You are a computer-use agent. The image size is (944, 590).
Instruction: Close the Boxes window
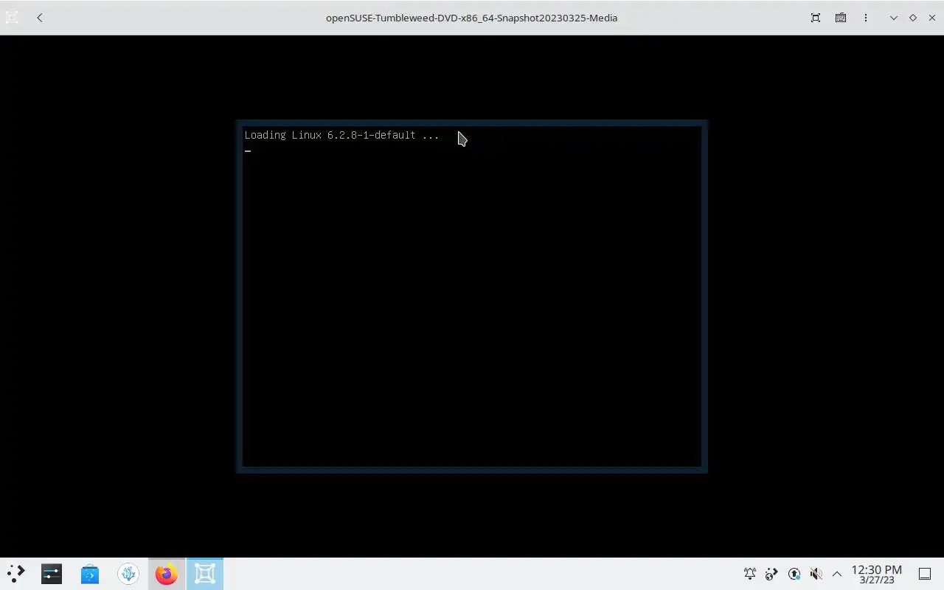pyautogui.click(x=932, y=18)
